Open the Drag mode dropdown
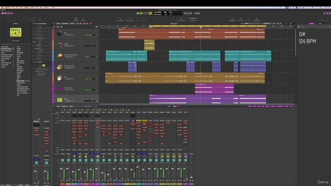This screenshot has height=186, width=331. pyautogui.click(x=267, y=23)
